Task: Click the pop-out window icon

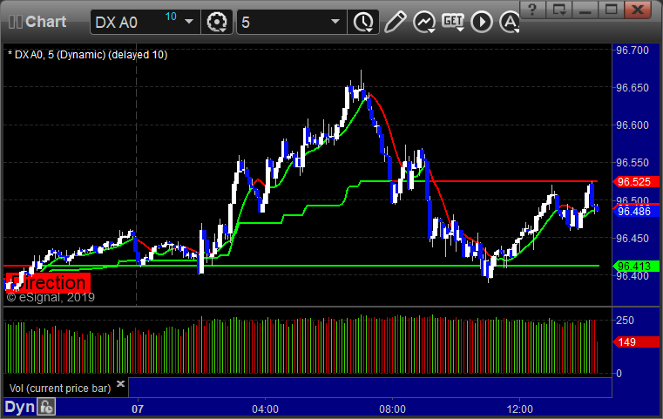Action: [559, 10]
